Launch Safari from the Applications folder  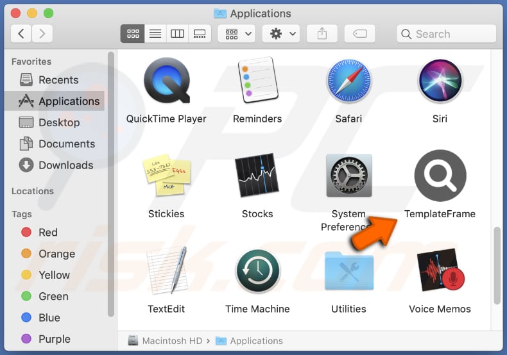point(349,81)
